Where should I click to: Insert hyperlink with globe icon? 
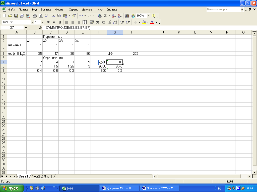(99, 16)
